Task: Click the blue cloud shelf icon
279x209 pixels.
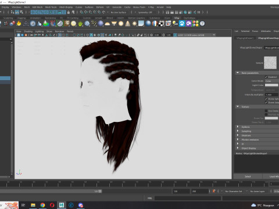Action: [182, 24]
